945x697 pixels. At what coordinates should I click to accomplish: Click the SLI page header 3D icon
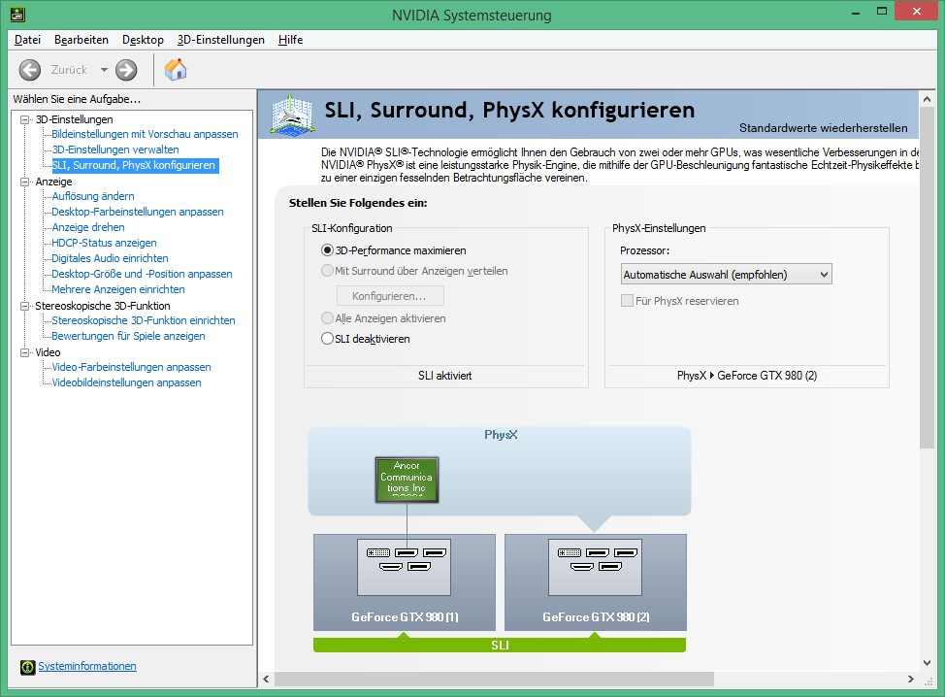[x=292, y=115]
